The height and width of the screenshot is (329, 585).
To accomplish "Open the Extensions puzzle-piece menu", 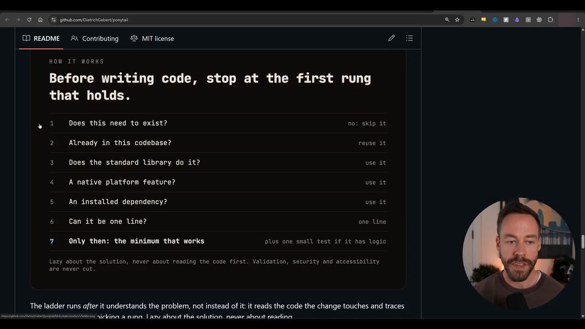I will (x=550, y=20).
